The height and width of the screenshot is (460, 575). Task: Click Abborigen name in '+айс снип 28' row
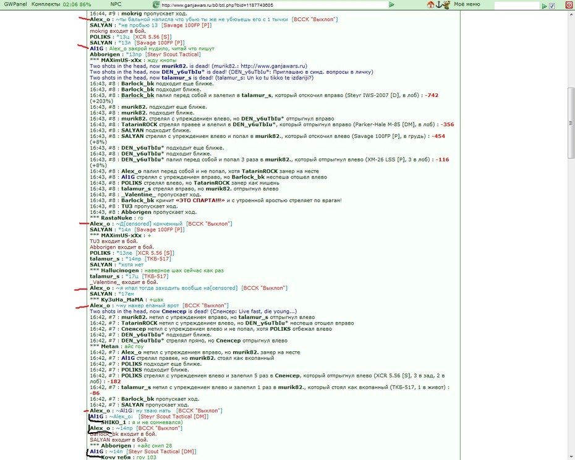pyautogui.click(x=116, y=446)
